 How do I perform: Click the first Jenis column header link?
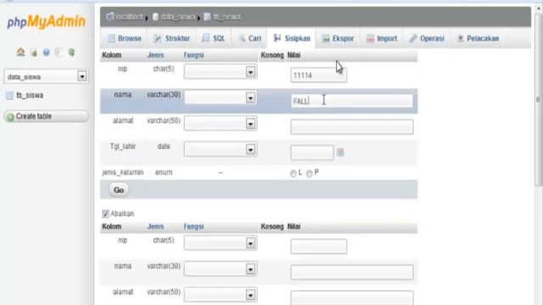pos(155,55)
